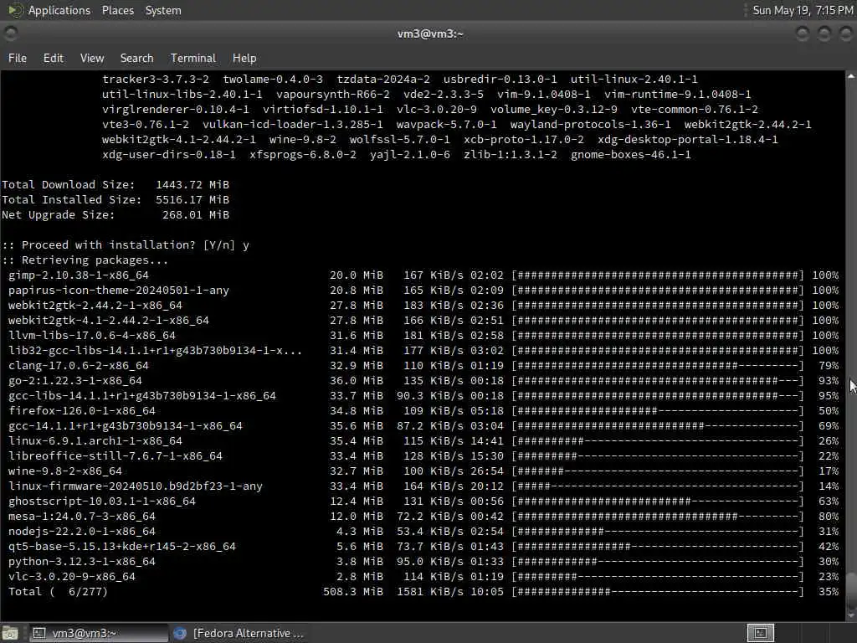
Task: Click the Retrieving packages... line
Action: click(x=85, y=260)
